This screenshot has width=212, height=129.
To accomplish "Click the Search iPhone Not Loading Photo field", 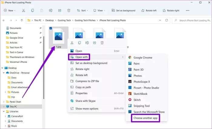I will 192,20.
